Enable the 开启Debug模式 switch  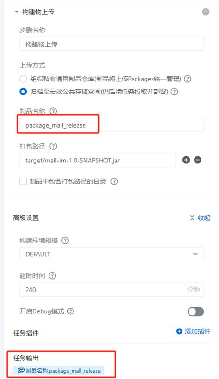pos(195,311)
